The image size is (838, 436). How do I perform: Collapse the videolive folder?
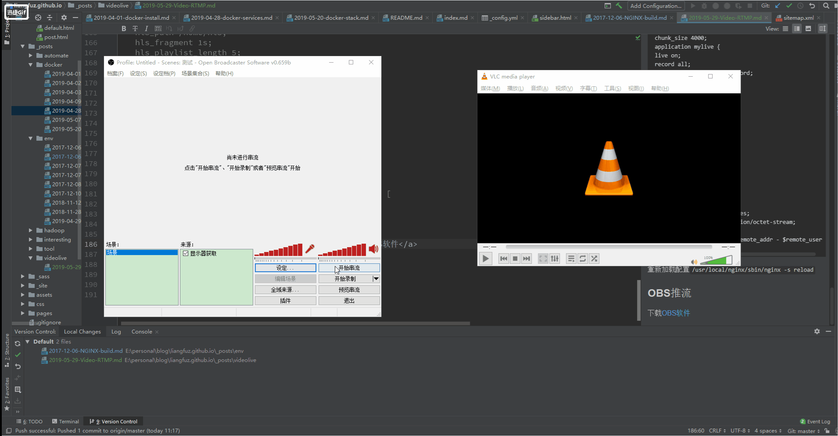pos(31,258)
